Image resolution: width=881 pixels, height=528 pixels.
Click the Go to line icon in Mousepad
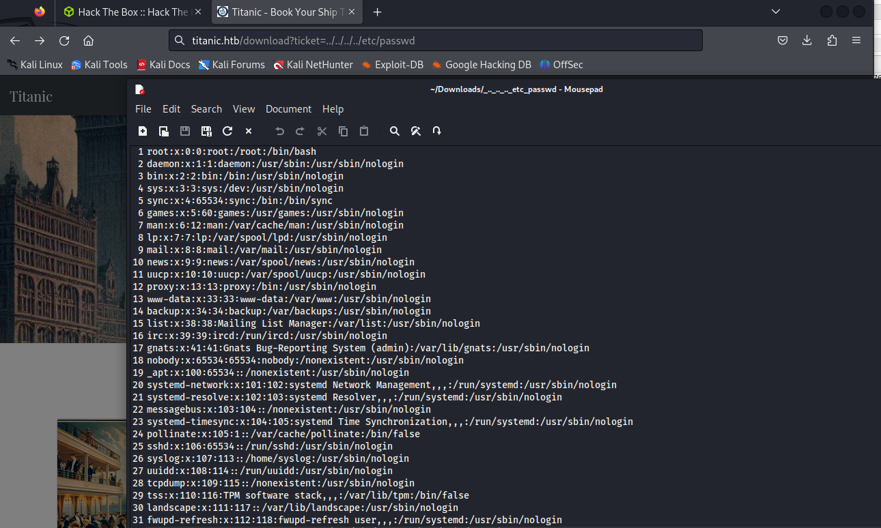(x=437, y=131)
